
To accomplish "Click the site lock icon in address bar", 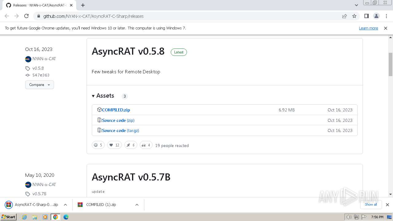I will [38, 16].
